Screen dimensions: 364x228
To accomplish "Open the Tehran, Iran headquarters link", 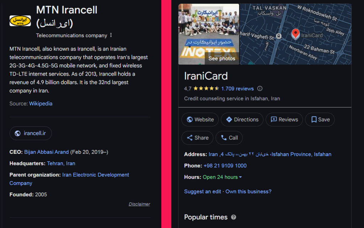I will click(61, 163).
